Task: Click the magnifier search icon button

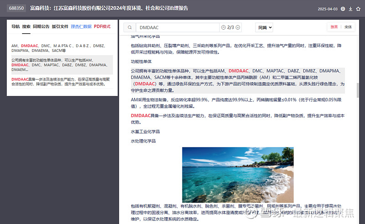Action: (x=130, y=27)
